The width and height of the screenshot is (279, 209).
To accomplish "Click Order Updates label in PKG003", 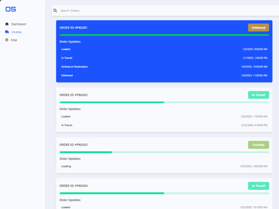I will pyautogui.click(x=70, y=159).
